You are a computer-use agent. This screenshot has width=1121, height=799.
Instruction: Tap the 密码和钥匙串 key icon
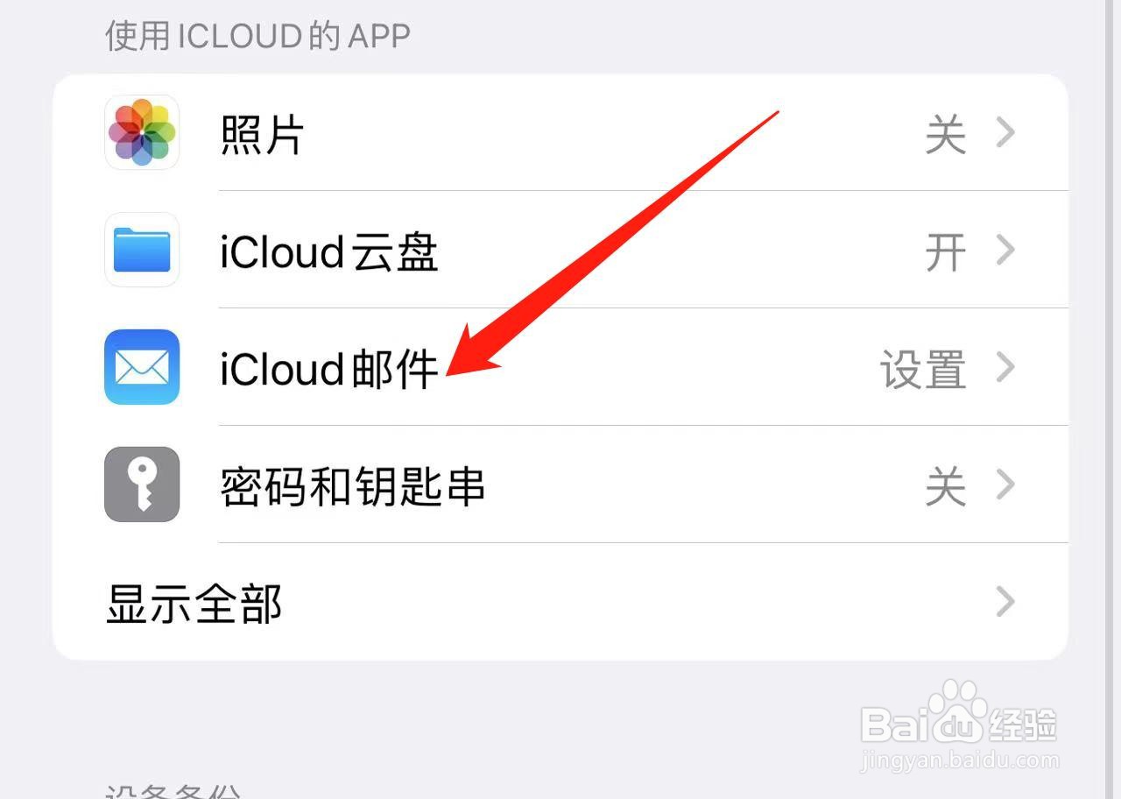point(142,484)
